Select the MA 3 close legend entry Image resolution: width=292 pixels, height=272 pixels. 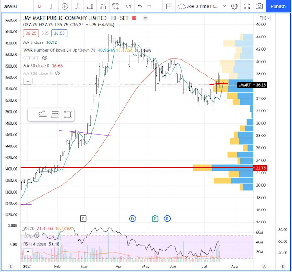(40, 42)
